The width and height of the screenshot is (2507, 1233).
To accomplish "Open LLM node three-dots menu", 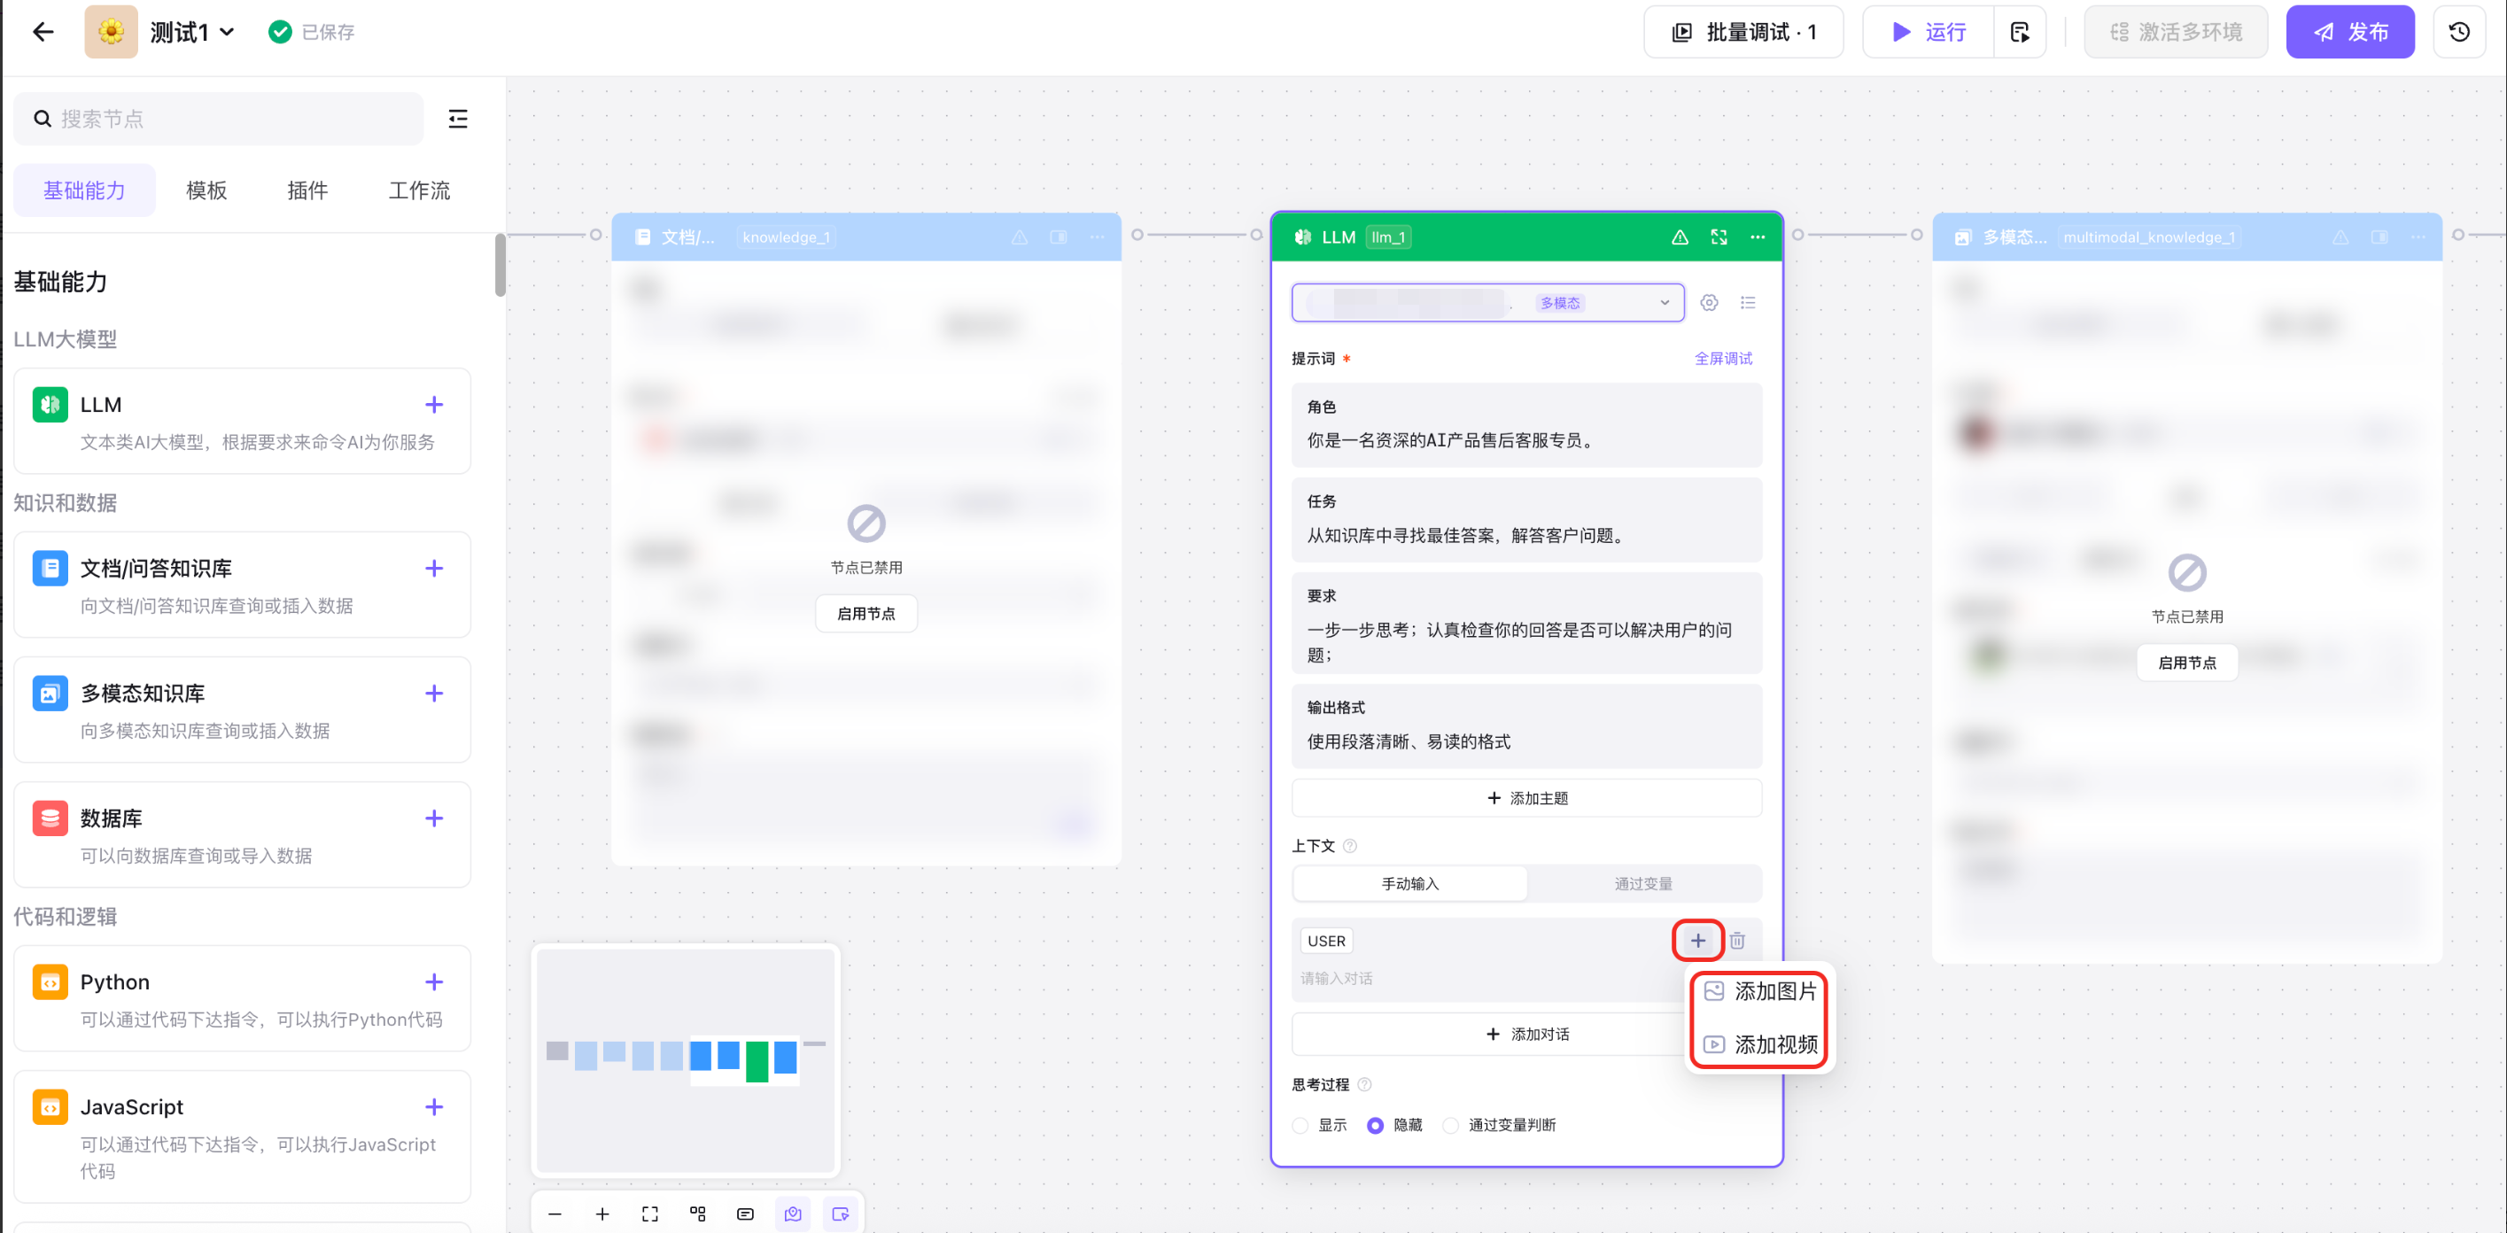I will (x=1757, y=237).
